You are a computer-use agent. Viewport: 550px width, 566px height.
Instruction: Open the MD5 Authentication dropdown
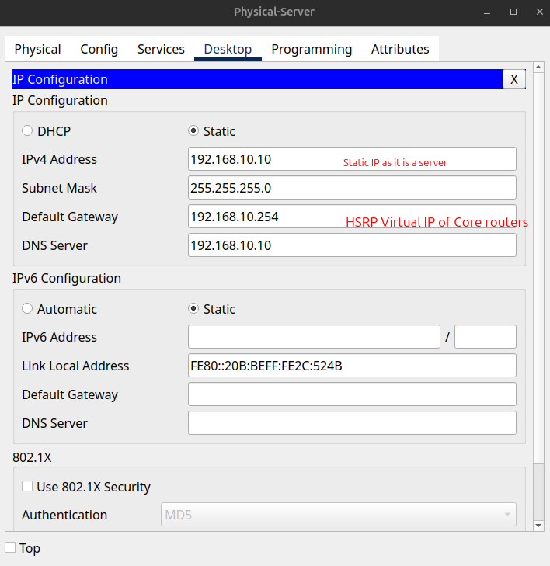point(339,515)
